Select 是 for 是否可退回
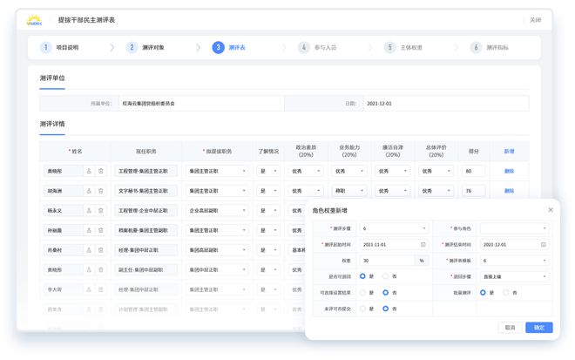This screenshot has width=575, height=360. [362, 276]
